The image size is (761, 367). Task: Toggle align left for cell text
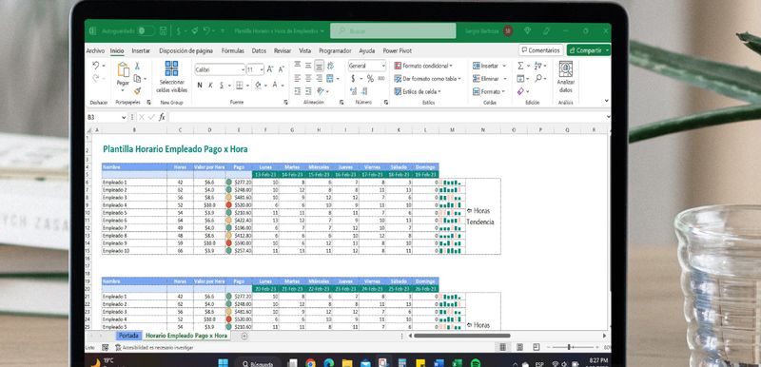pos(298,78)
